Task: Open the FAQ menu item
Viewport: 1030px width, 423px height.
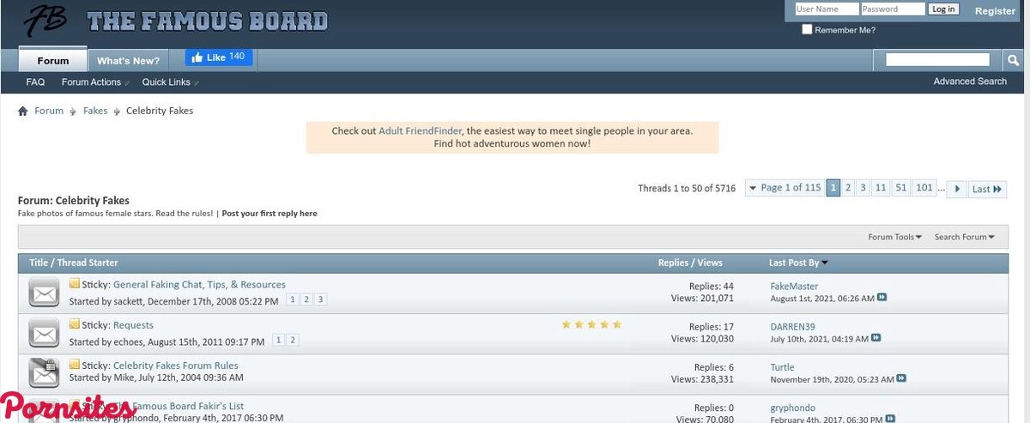Action: pos(35,82)
